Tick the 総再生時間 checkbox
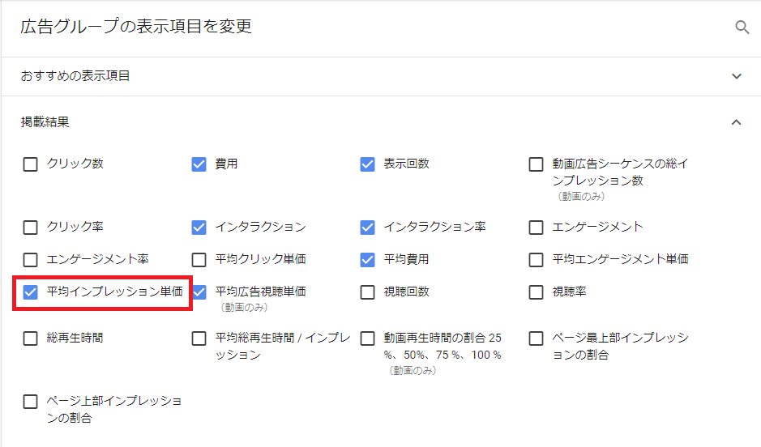761x447 pixels. tap(31, 338)
